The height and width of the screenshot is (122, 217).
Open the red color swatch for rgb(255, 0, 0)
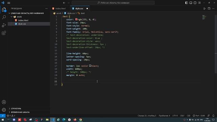pyautogui.click(x=76, y=19)
